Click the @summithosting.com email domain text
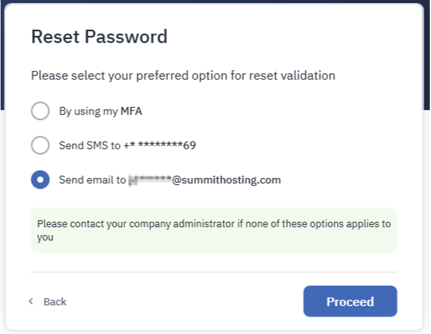This screenshot has width=431, height=334. click(x=226, y=180)
